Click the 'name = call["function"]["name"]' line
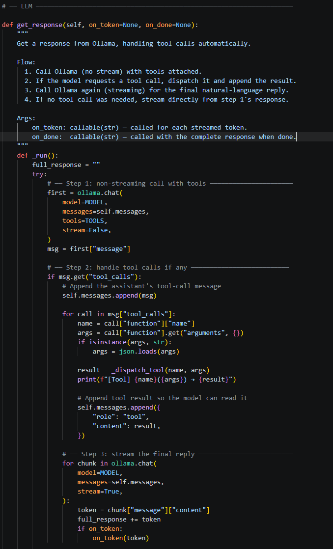This screenshot has height=549, width=333. pos(136,323)
